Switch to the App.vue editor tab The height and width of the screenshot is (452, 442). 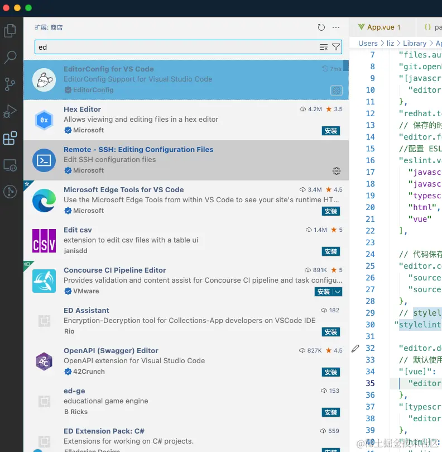pos(379,27)
